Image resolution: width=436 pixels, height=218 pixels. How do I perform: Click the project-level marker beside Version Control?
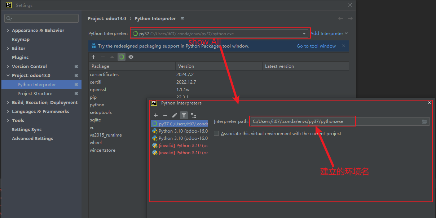76,66
